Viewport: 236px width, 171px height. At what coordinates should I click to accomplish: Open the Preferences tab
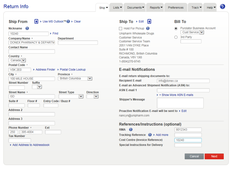pos(176,8)
